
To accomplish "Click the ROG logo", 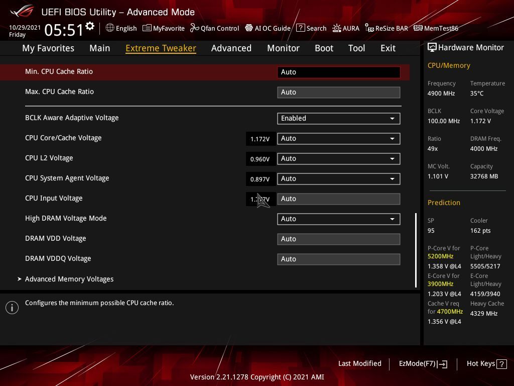I will coord(22,12).
